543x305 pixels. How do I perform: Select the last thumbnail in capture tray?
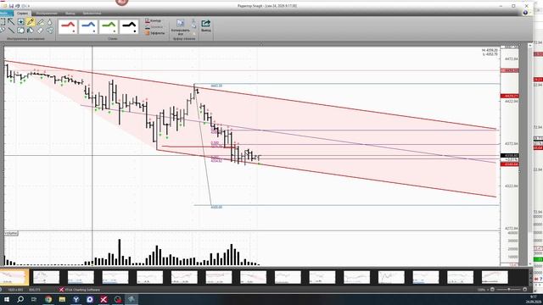(495, 277)
